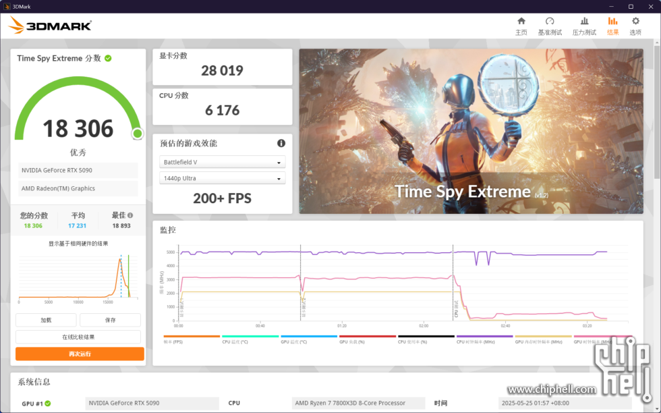Click the AMD Radeon(TM) Graphics label

pos(78,188)
